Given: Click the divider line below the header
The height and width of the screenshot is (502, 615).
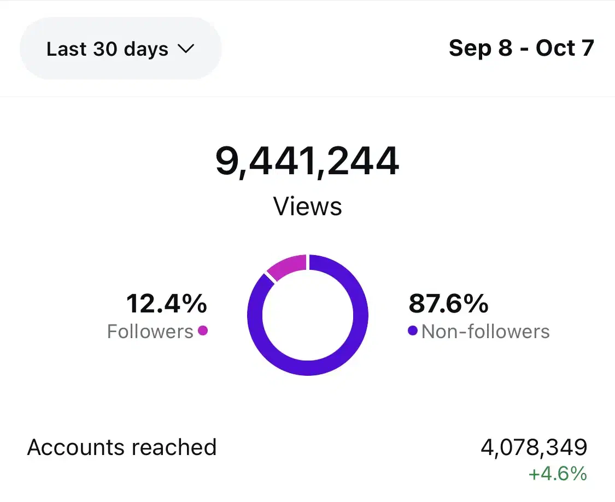Looking at the screenshot, I should 307,97.
